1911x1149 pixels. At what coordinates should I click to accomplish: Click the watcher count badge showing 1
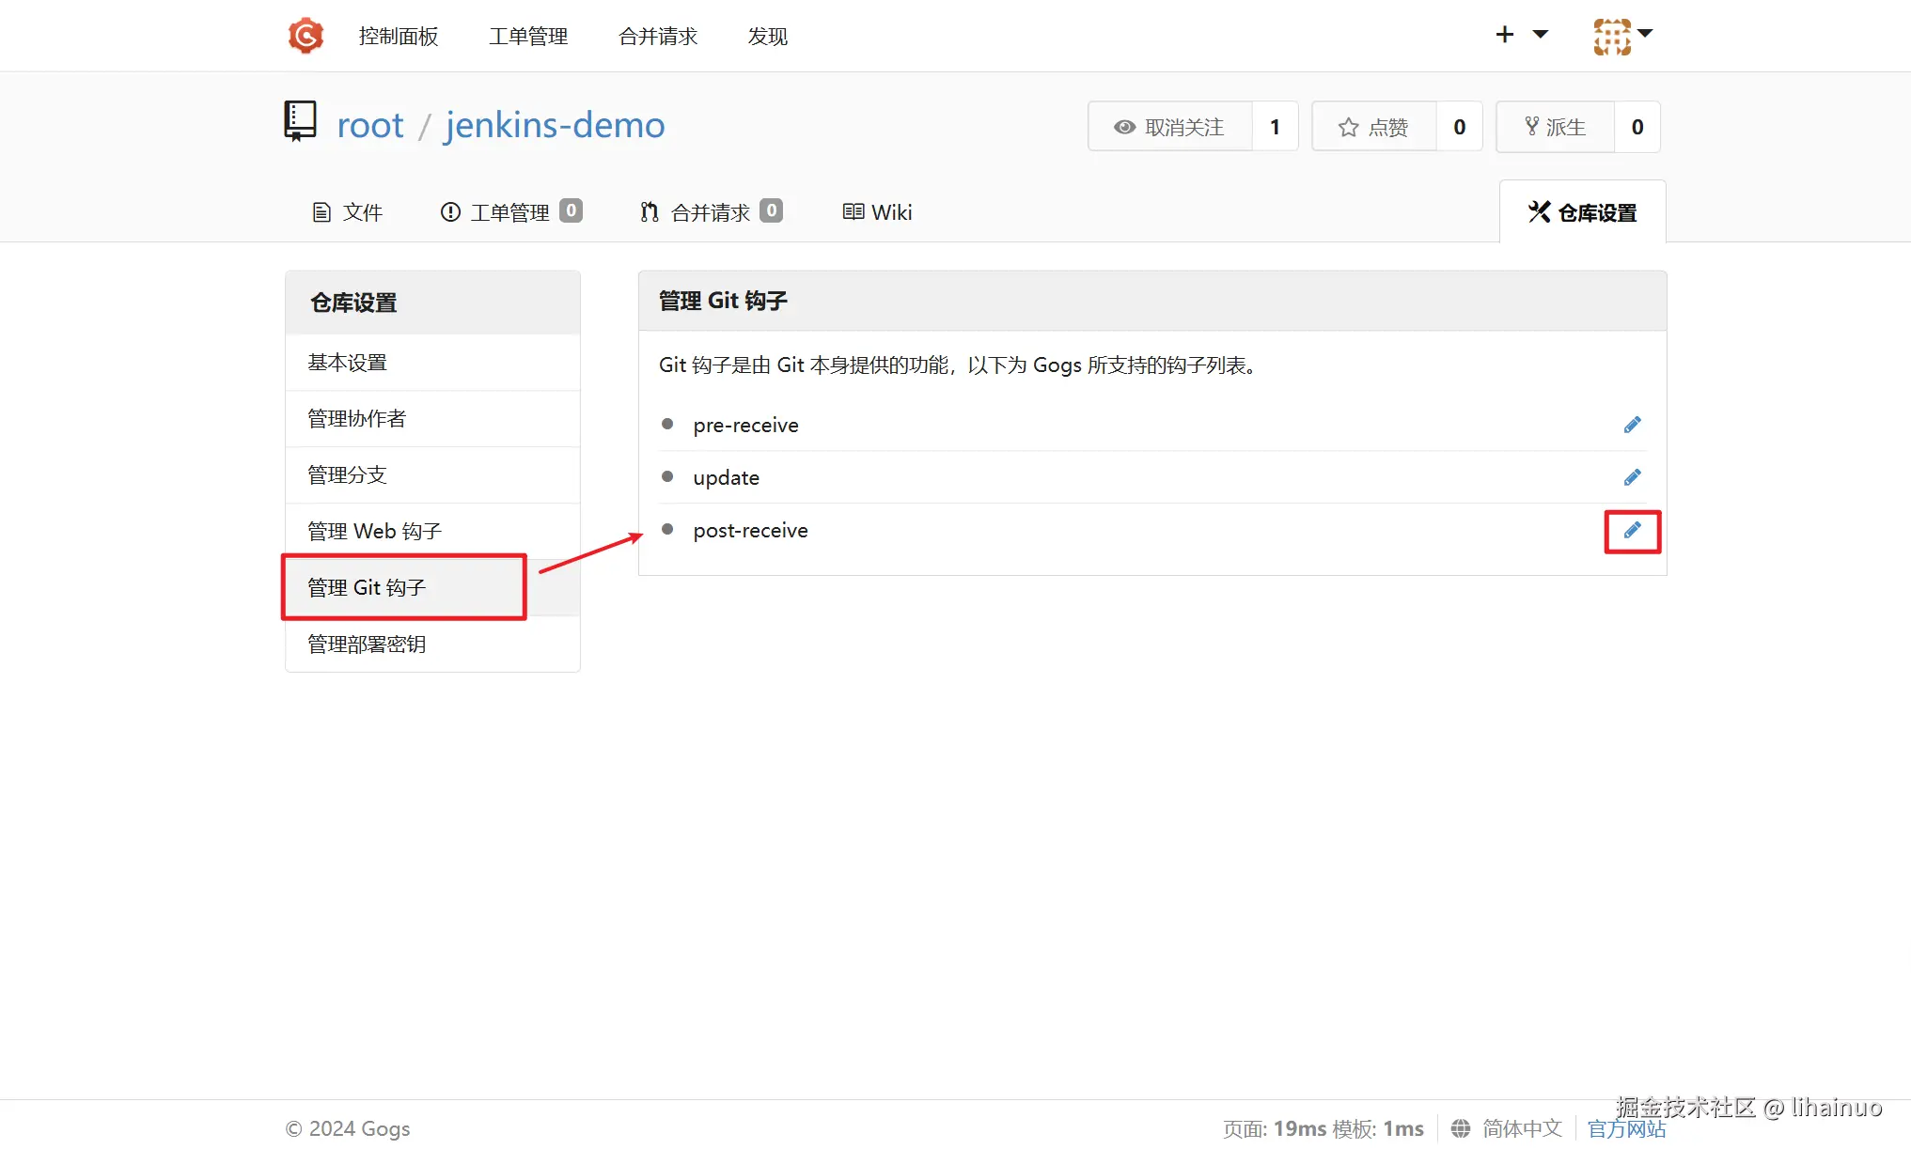coord(1275,126)
